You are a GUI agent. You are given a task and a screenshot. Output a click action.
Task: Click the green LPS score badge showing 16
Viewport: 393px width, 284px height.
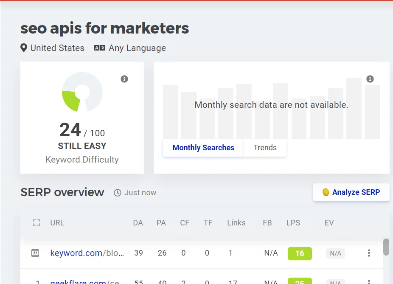point(300,253)
